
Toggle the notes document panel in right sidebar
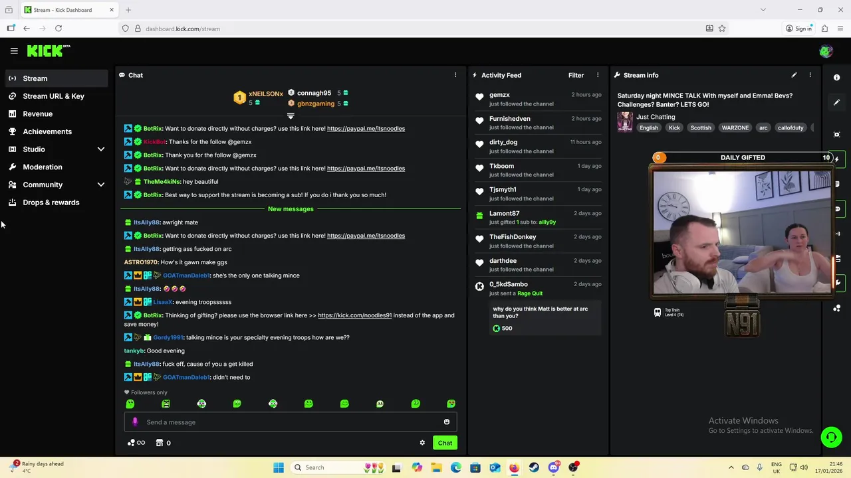[x=837, y=184]
